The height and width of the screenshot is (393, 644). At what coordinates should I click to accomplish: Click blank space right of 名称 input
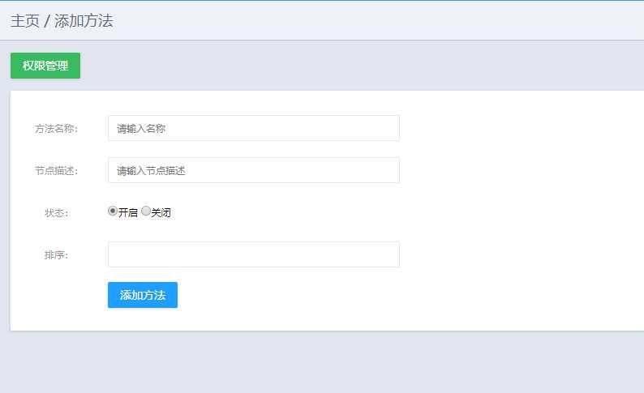[x=519, y=128]
